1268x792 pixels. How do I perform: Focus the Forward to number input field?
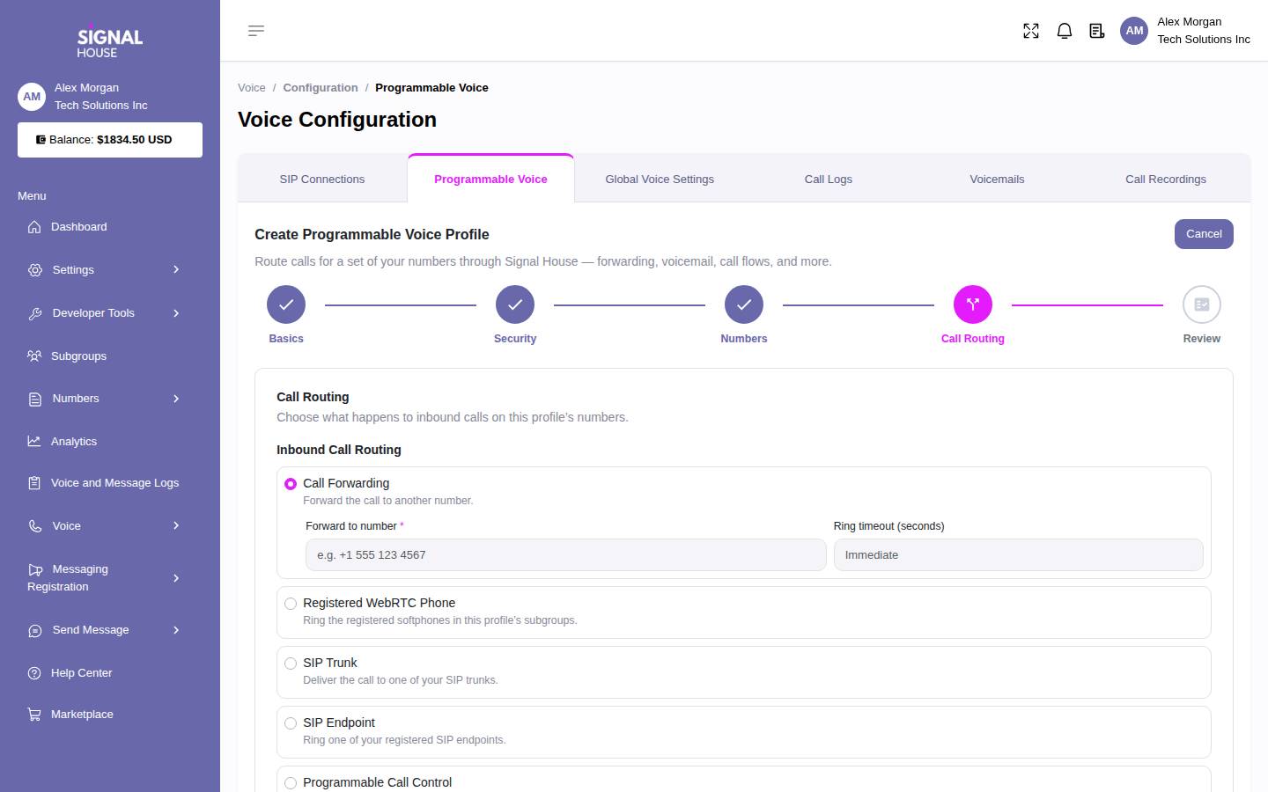566,555
